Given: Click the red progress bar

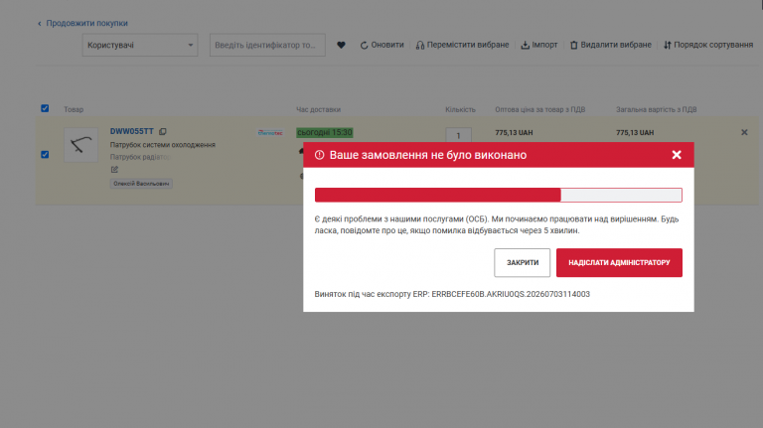Looking at the screenshot, I should (x=499, y=195).
